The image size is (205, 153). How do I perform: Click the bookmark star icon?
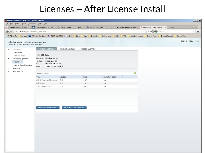146,31
